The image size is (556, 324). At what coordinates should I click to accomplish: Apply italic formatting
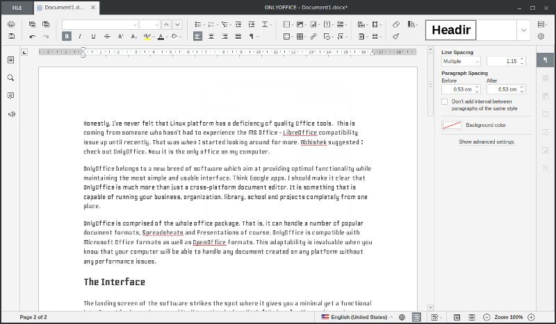80,36
